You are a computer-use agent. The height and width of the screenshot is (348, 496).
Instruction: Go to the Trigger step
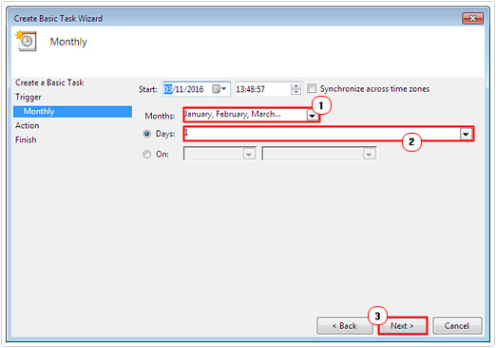tap(29, 97)
